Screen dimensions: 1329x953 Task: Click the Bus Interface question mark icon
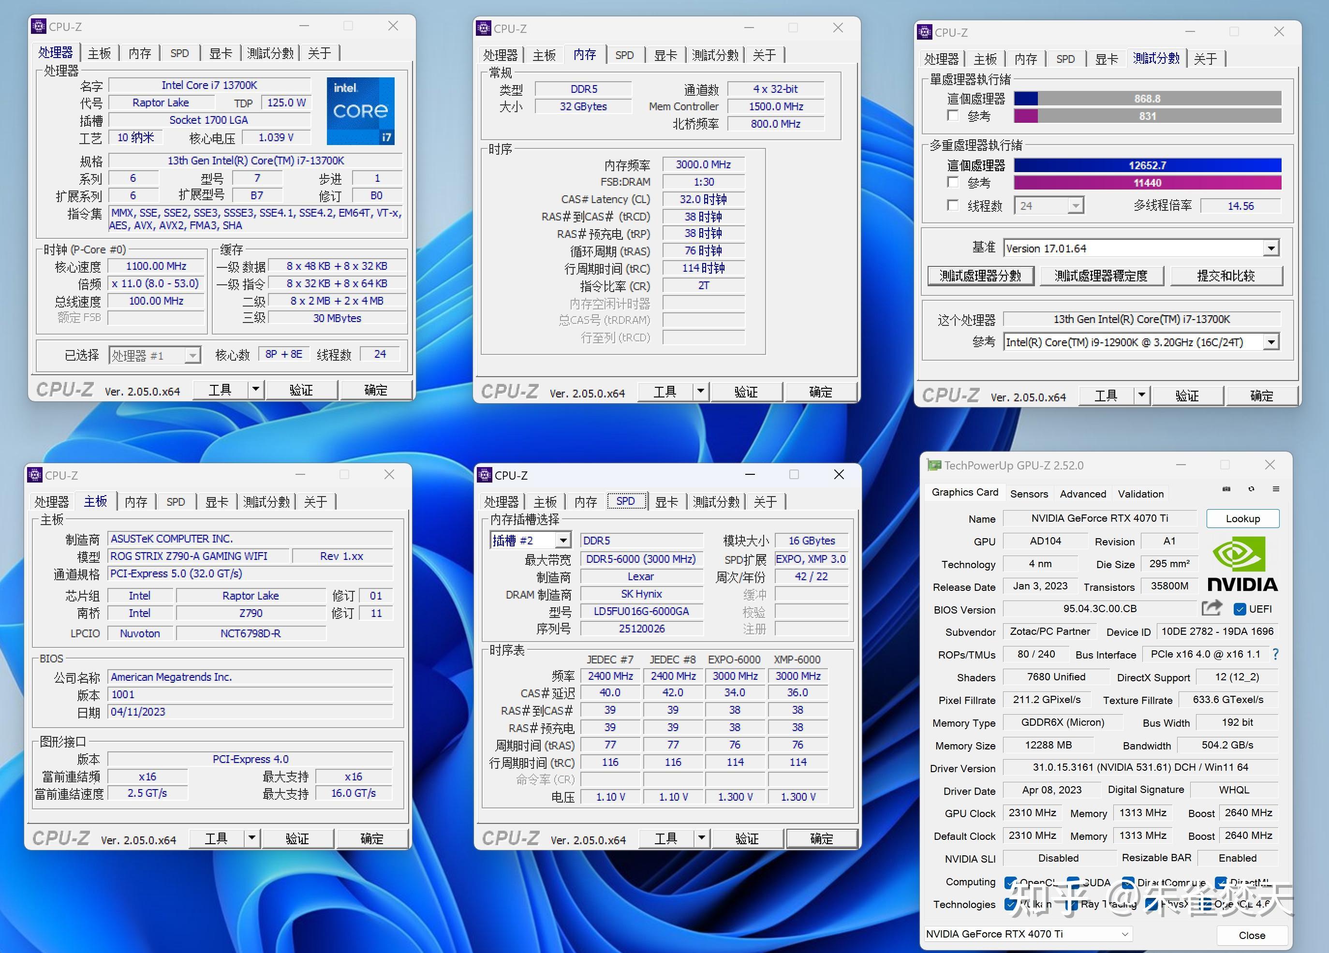1276,654
